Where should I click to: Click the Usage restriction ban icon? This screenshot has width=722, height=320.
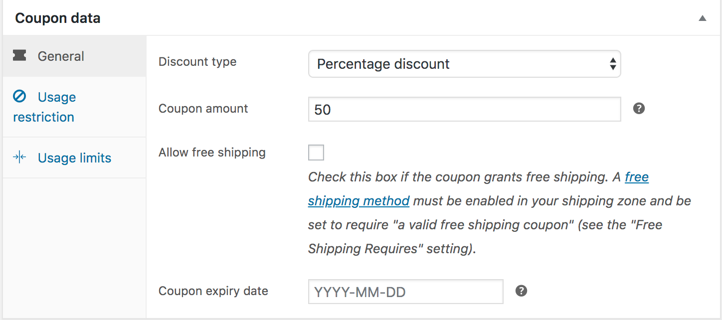19,96
